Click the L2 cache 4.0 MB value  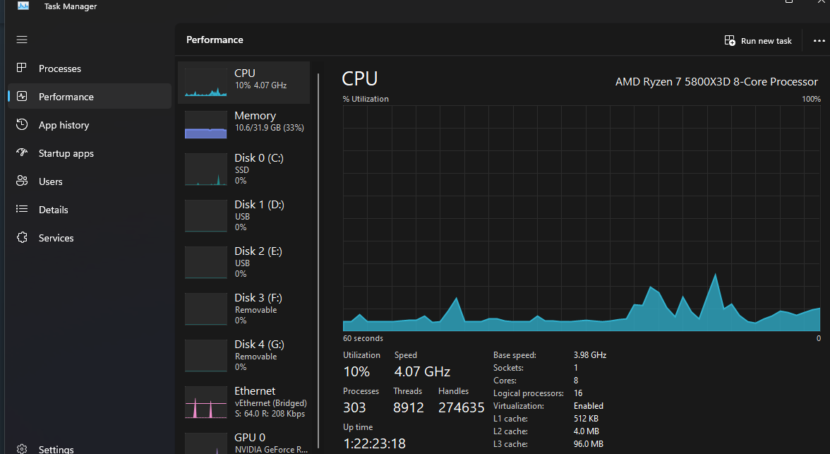point(586,431)
